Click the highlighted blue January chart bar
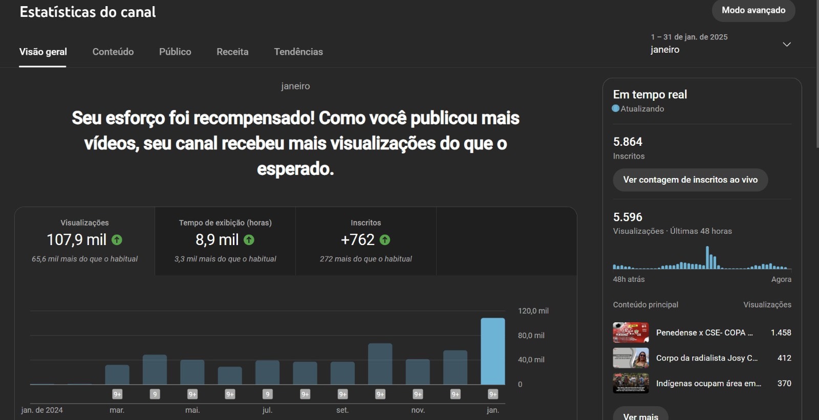This screenshot has width=819, height=420. click(492, 351)
